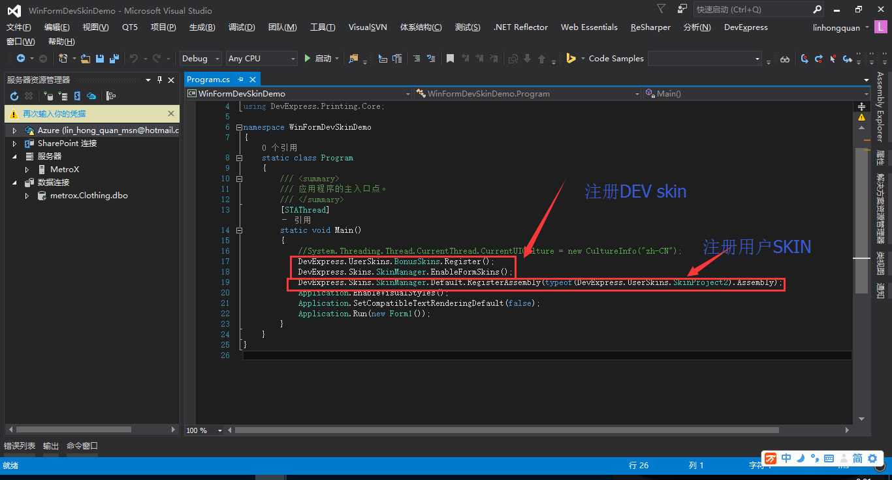Open the ReSharper menu
Viewport: 892px width, 480px height.
click(650, 27)
